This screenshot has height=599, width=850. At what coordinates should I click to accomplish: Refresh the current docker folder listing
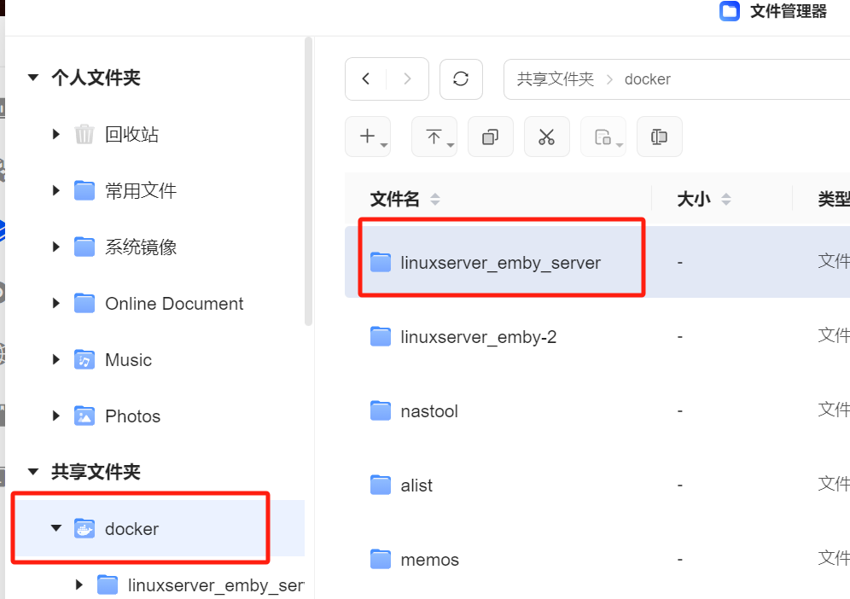point(461,79)
